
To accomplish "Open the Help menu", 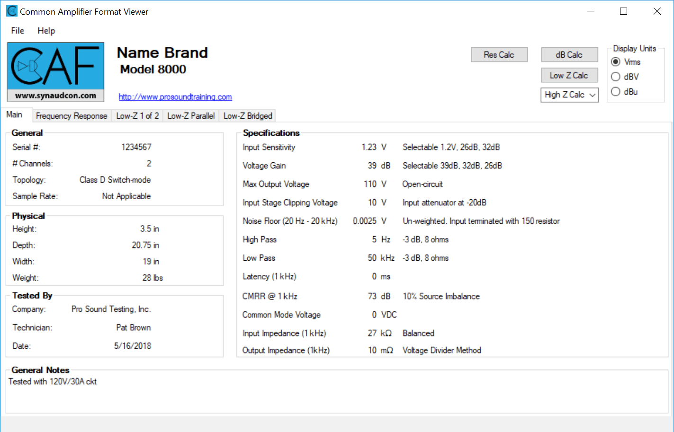I will (x=46, y=31).
